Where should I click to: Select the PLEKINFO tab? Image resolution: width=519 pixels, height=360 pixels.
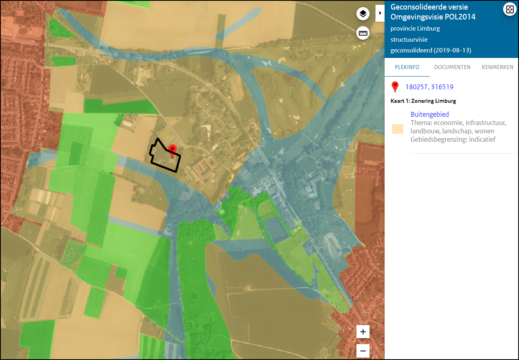407,67
